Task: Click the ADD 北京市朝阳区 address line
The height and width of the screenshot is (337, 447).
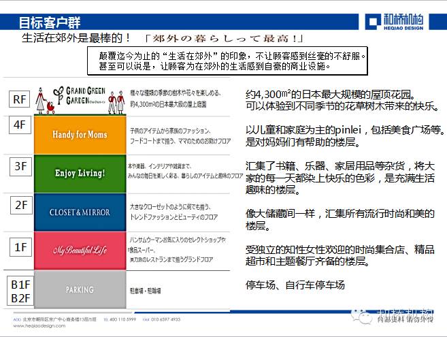Action: click(54, 319)
